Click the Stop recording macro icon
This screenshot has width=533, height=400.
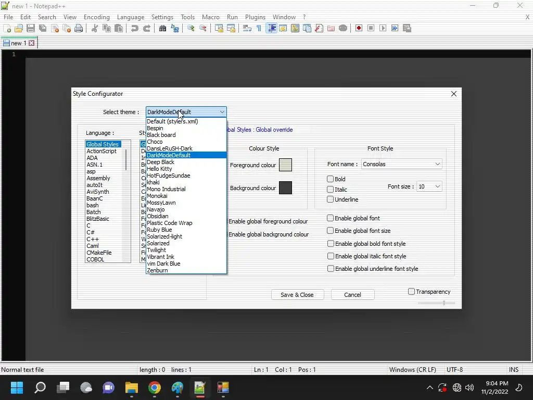(371, 28)
